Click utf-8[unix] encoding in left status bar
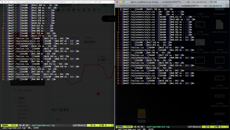The width and height of the screenshot is (230, 130). (x=79, y=125)
